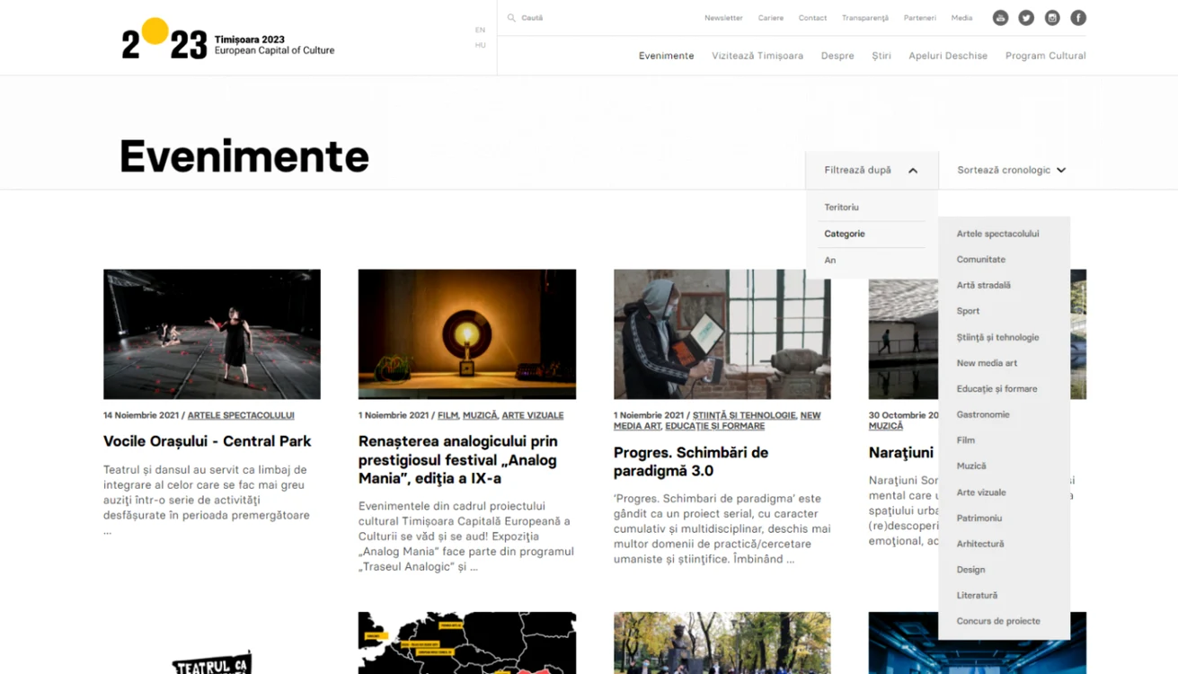Click the ȘTIINȚĂ ȘI TEHNOLOGIE tag on Progres event
Screen dimensions: 1178x674
pos(744,415)
